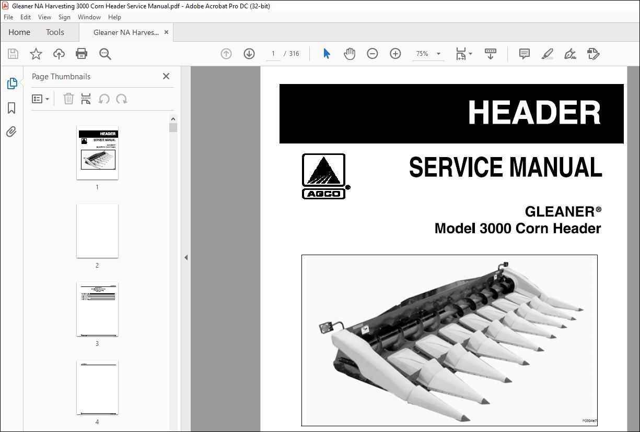Select page 1 thumbnail

coord(97,153)
